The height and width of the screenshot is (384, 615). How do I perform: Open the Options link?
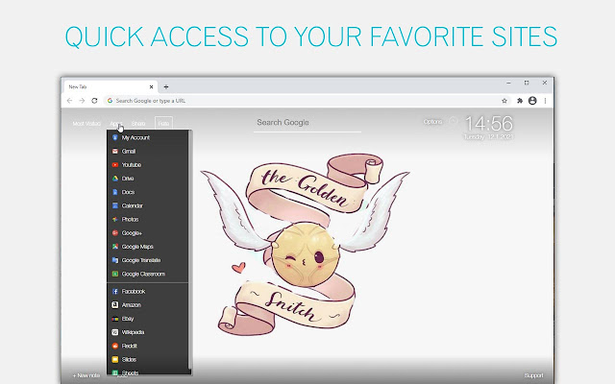(432, 122)
